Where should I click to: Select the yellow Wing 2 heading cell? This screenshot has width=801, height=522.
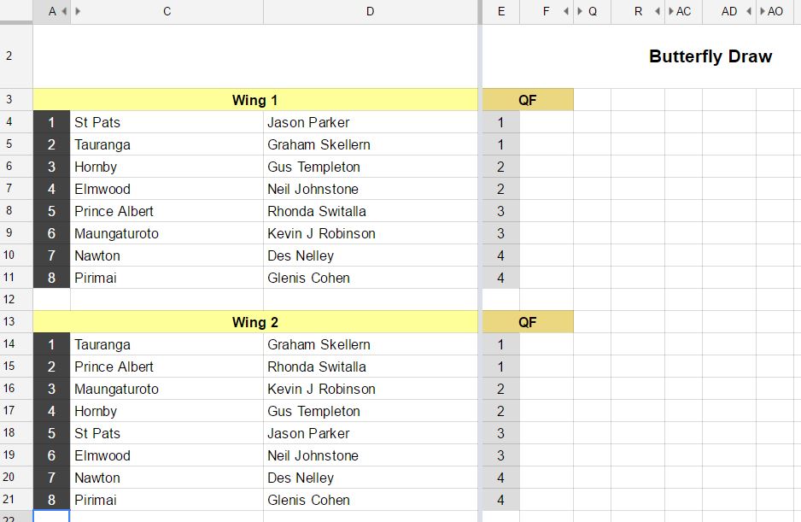click(254, 322)
